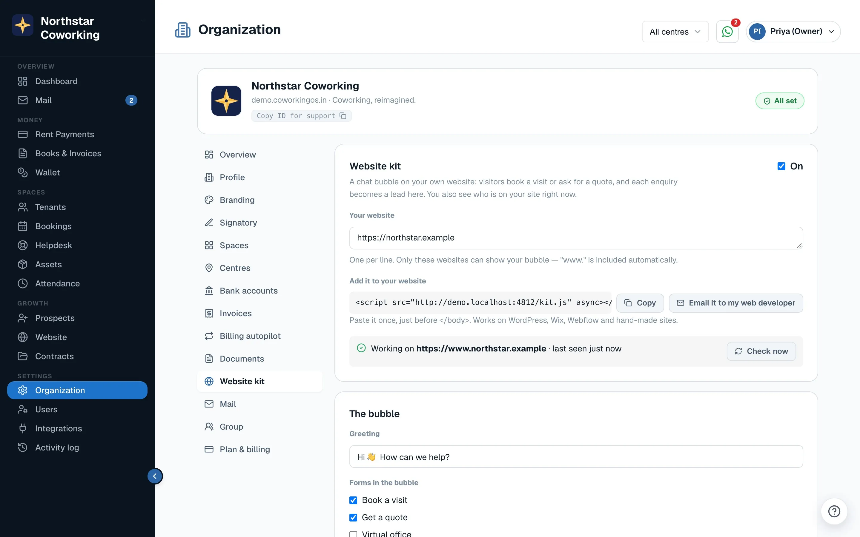Viewport: 860px width, 537px height.
Task: Select the Documents settings section
Action: [260, 359]
